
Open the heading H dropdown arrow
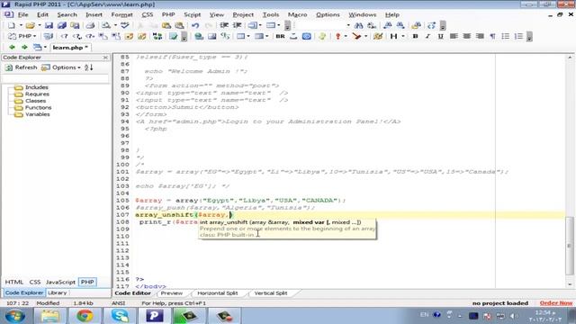coord(403,36)
